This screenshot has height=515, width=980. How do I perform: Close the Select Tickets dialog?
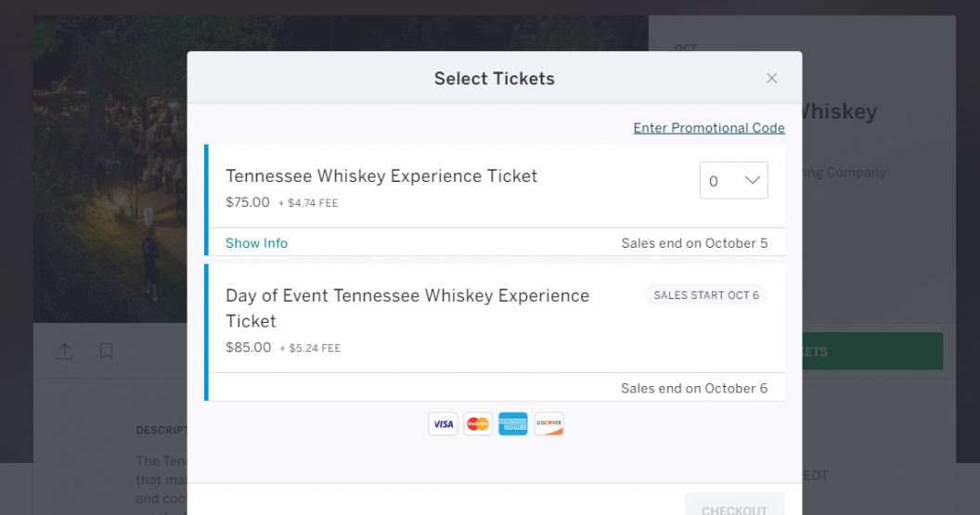[771, 79]
